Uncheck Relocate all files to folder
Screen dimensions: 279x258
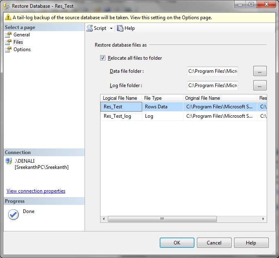pos(103,58)
